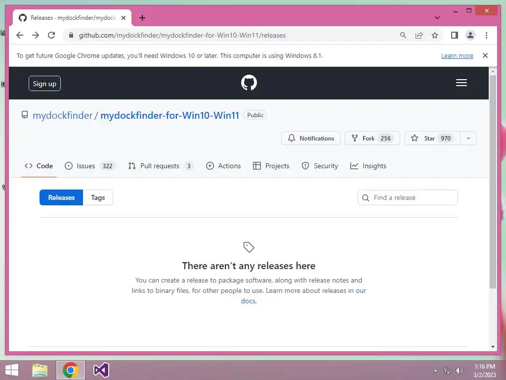Show hidden tray icons arrow
This screenshot has height=380, width=506.
pyautogui.click(x=435, y=371)
